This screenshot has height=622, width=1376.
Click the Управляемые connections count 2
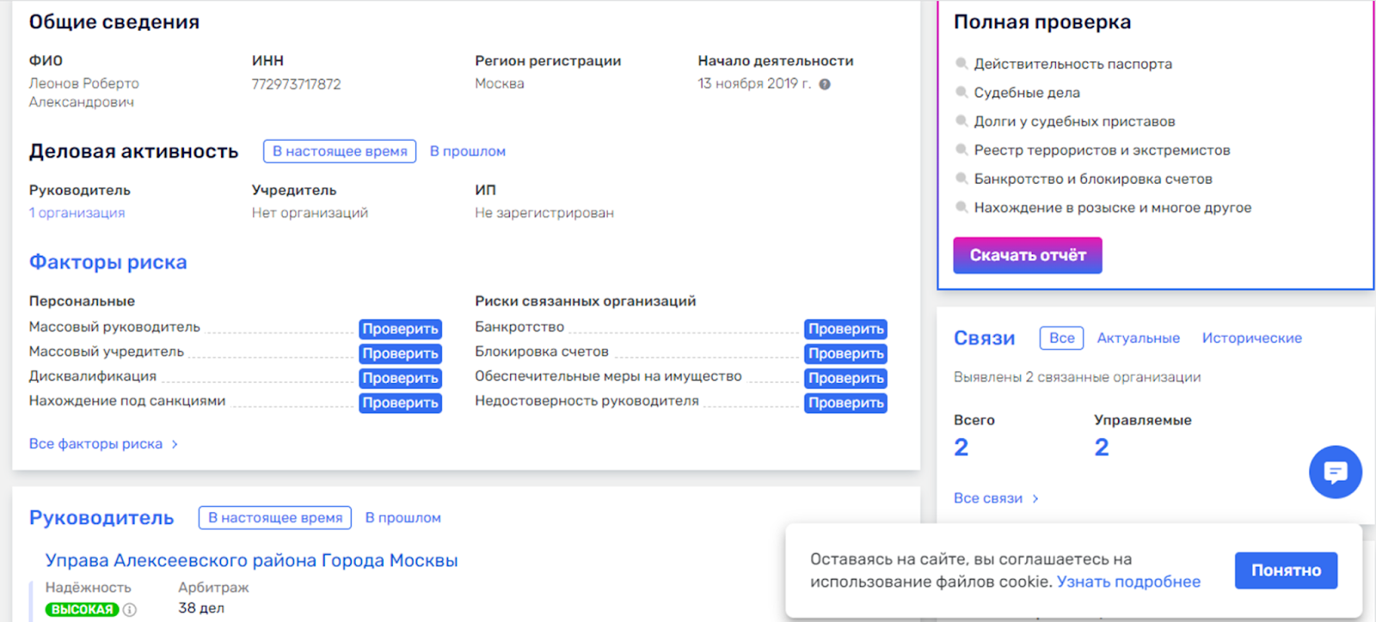pos(1102,448)
